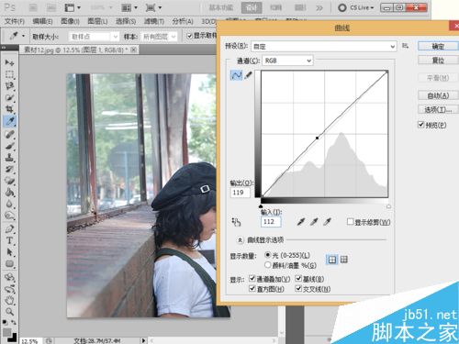
Task: Click Auto button in Curves dialog
Action: tap(438, 95)
